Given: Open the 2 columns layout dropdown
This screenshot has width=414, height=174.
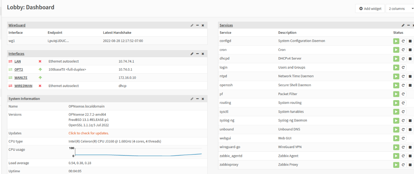Looking at the screenshot, I should 400,9.
